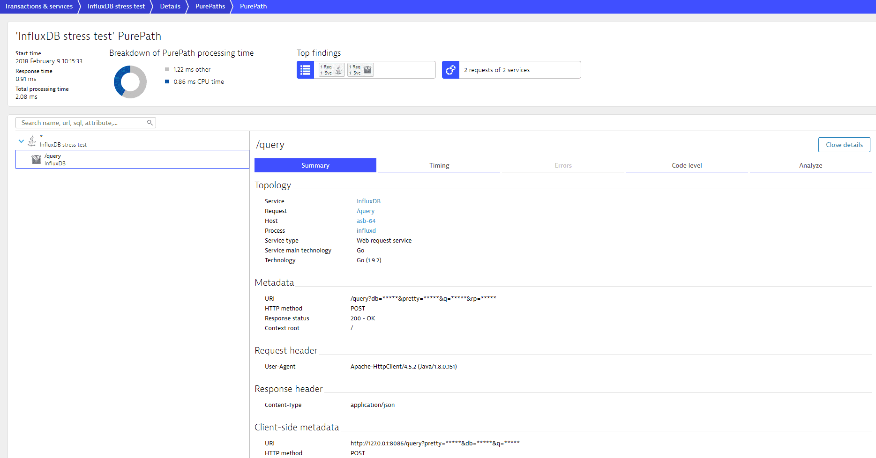876x458 pixels.
Task: Open the 2 requests of 2 services finding
Action: point(511,70)
